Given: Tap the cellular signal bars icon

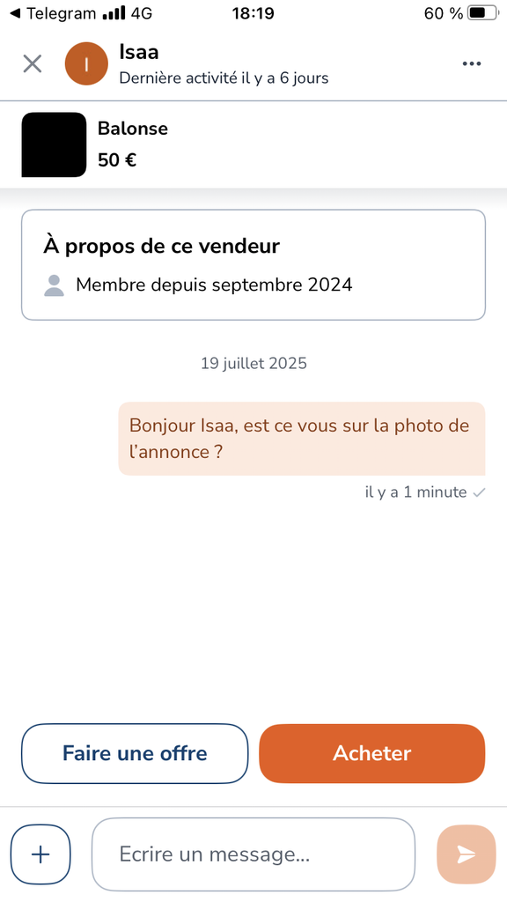Looking at the screenshot, I should click(x=114, y=13).
